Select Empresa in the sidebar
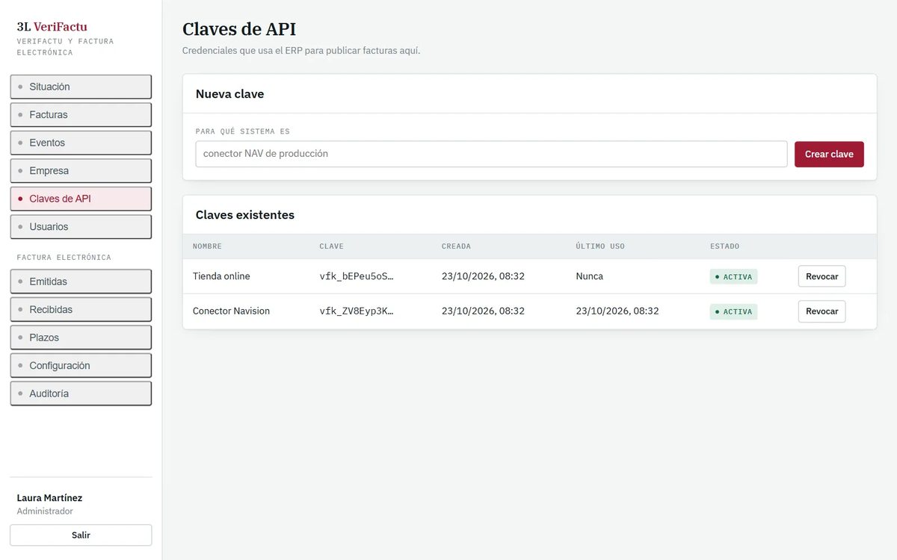 pos(81,171)
